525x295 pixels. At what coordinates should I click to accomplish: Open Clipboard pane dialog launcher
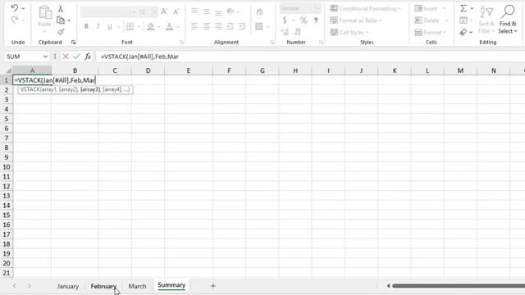pos(73,43)
